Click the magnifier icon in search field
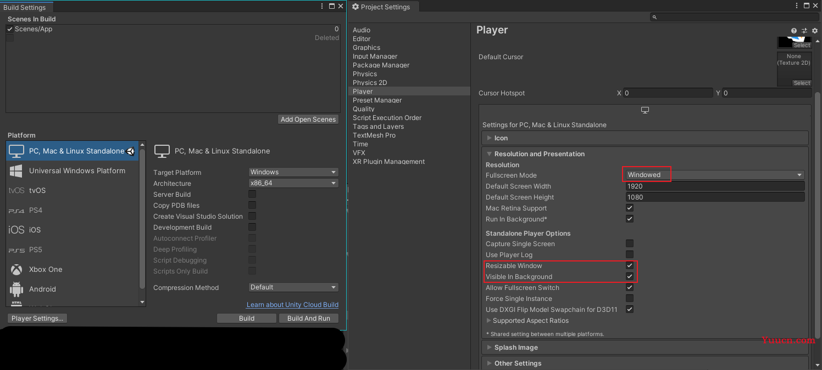Viewport: 822px width, 370px height. tap(654, 18)
